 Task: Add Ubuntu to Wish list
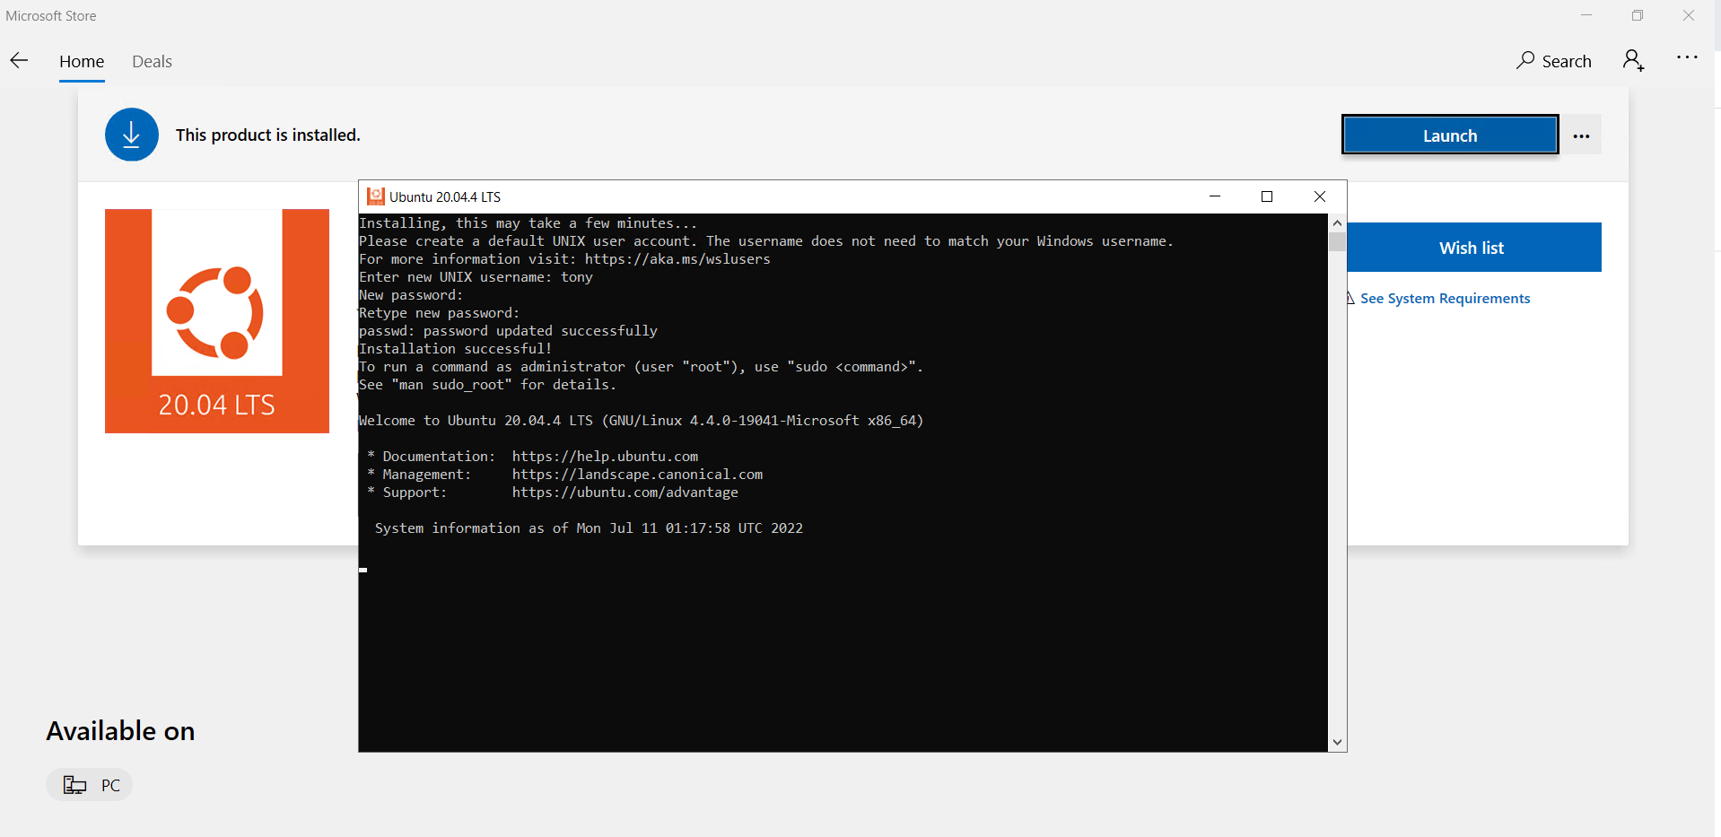(x=1473, y=248)
